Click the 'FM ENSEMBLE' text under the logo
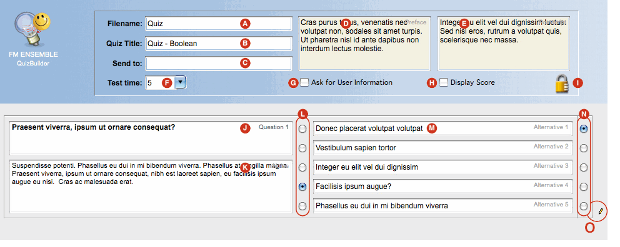The image size is (620, 247). click(x=33, y=54)
